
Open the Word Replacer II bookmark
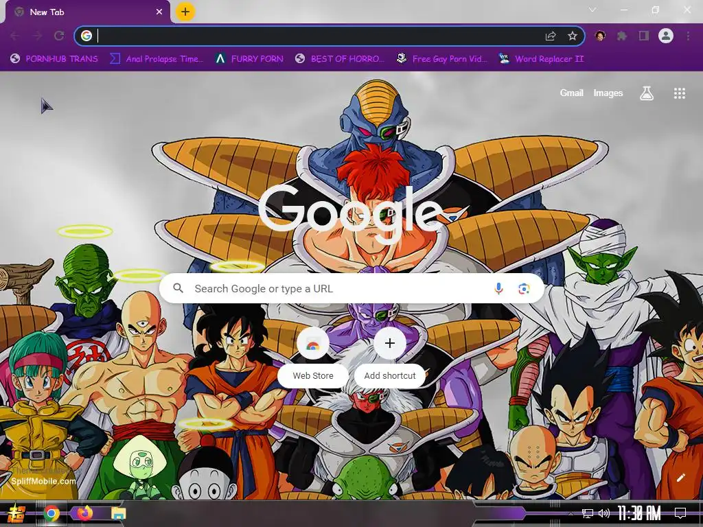(x=542, y=59)
